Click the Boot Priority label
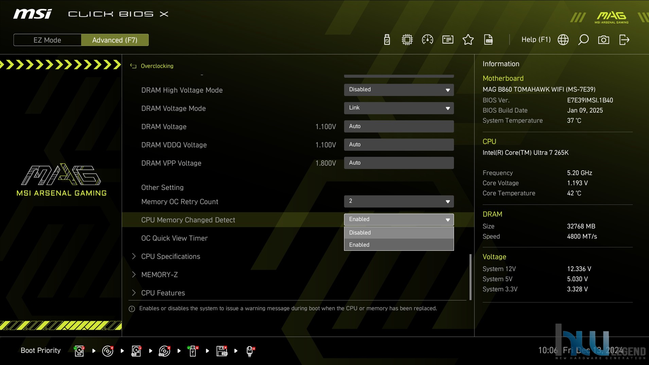The width and height of the screenshot is (649, 365). (x=40, y=350)
